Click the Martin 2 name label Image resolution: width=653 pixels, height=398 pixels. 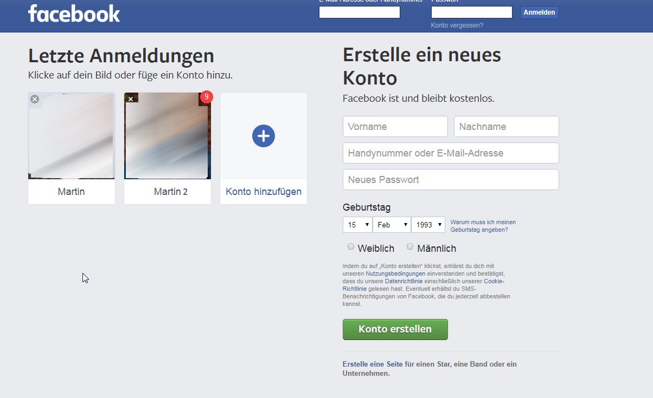point(171,192)
